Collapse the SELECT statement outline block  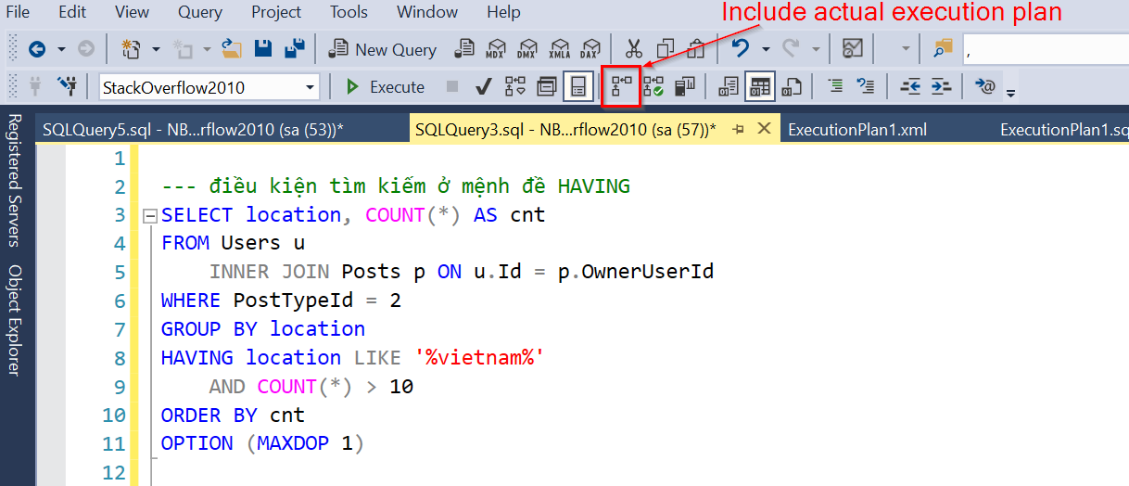(149, 216)
